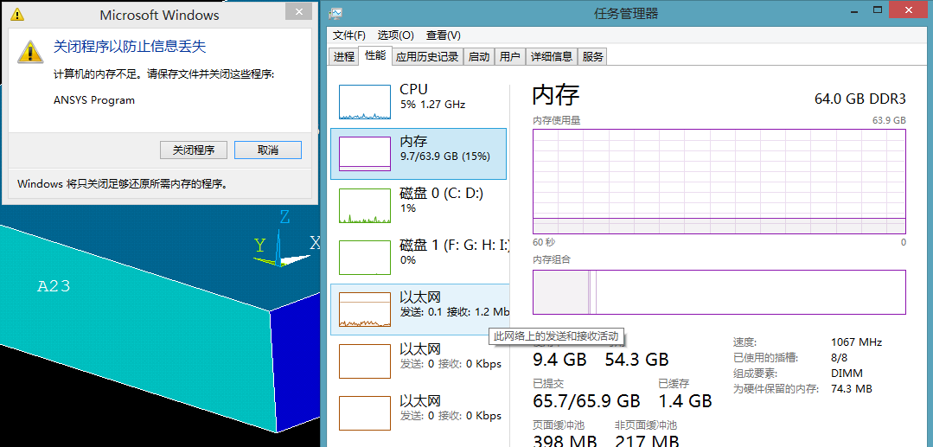The image size is (933, 447).
Task: Click the 任务管理器 title bar icon
Action: 335,13
